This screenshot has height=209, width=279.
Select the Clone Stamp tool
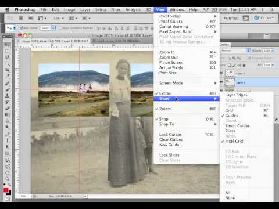[8, 96]
